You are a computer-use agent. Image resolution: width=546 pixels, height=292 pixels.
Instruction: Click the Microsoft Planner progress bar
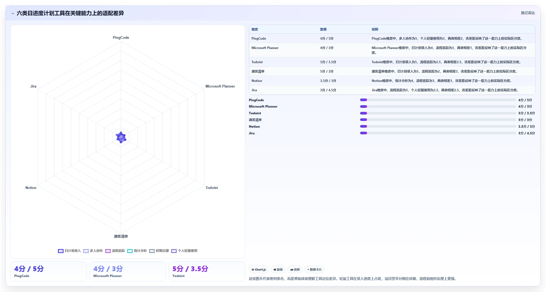pos(438,107)
